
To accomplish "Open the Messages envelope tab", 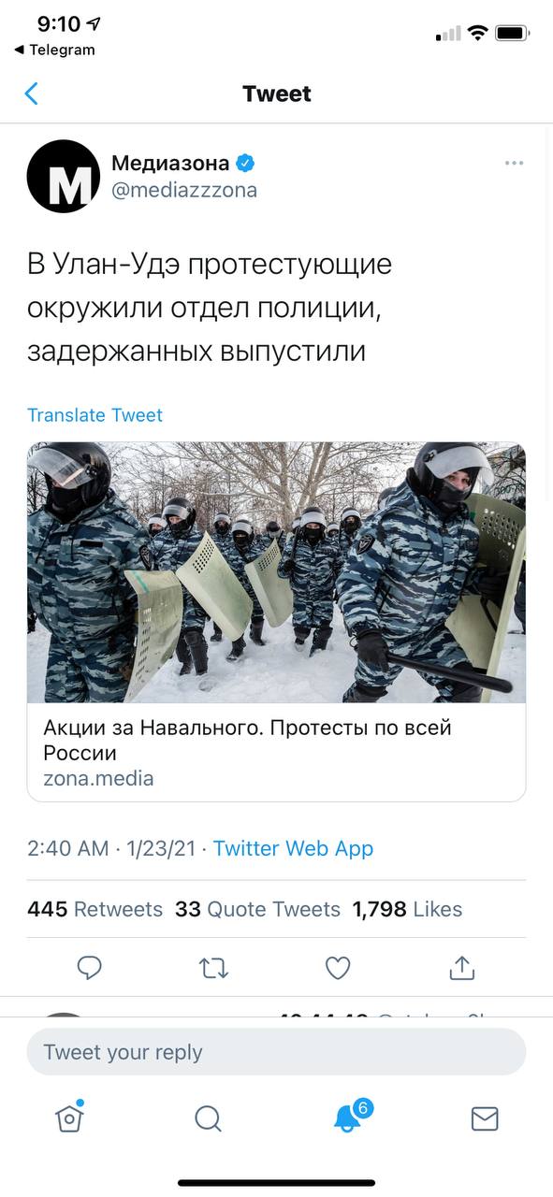I will [485, 1118].
